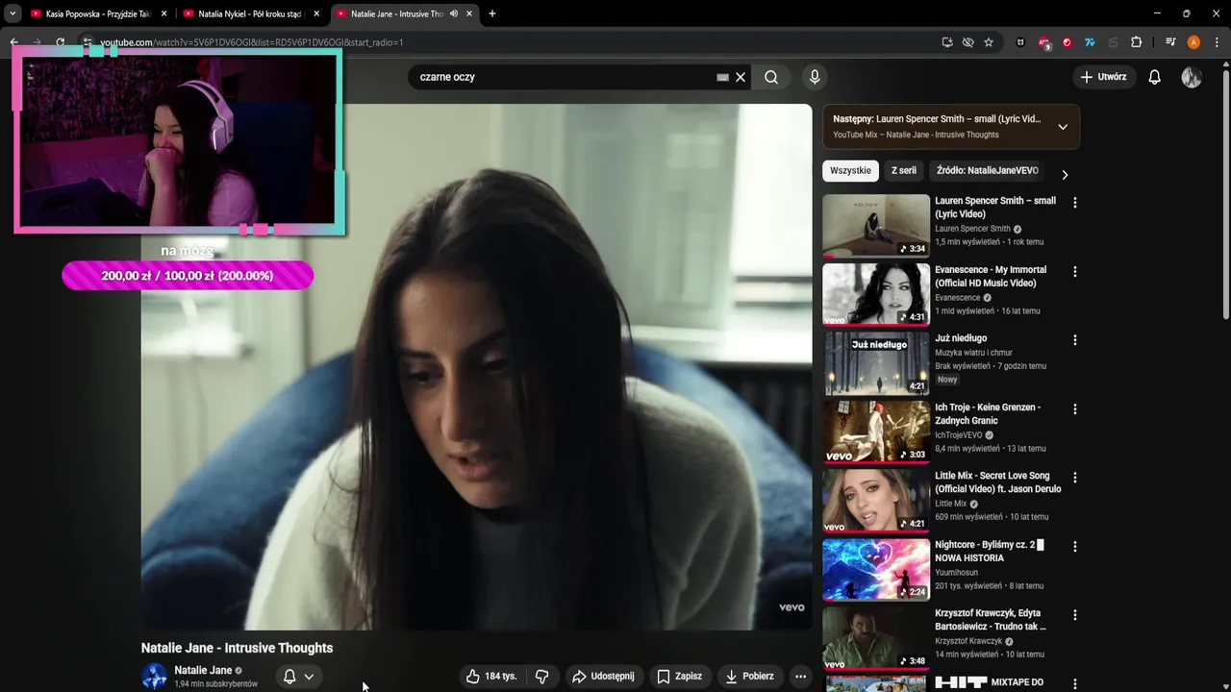This screenshot has width=1231, height=692.
Task: Open the Chrome profile avatar
Action: (x=1193, y=42)
